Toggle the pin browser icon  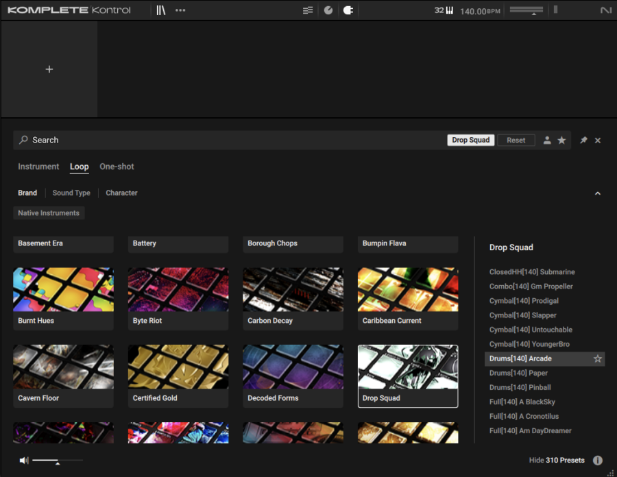click(x=583, y=140)
